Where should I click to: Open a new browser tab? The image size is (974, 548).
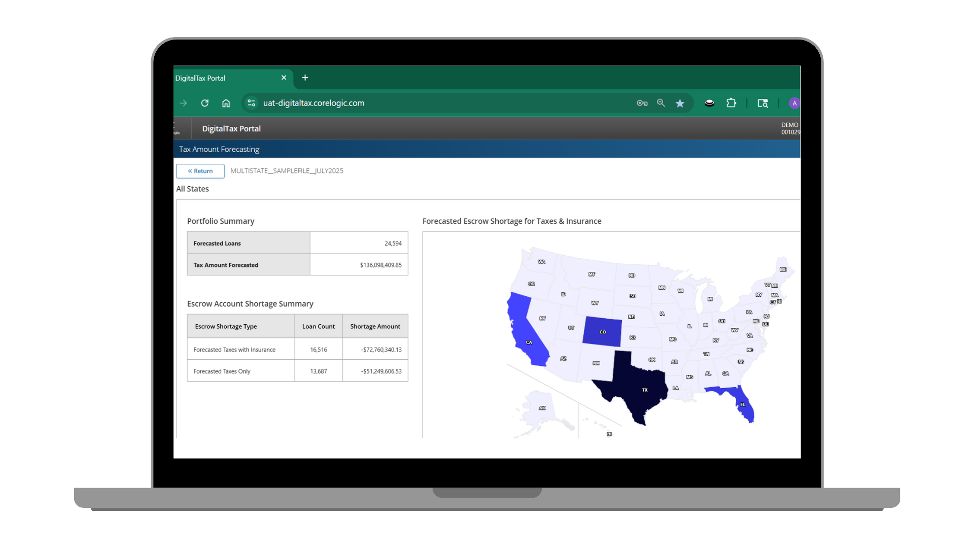305,78
